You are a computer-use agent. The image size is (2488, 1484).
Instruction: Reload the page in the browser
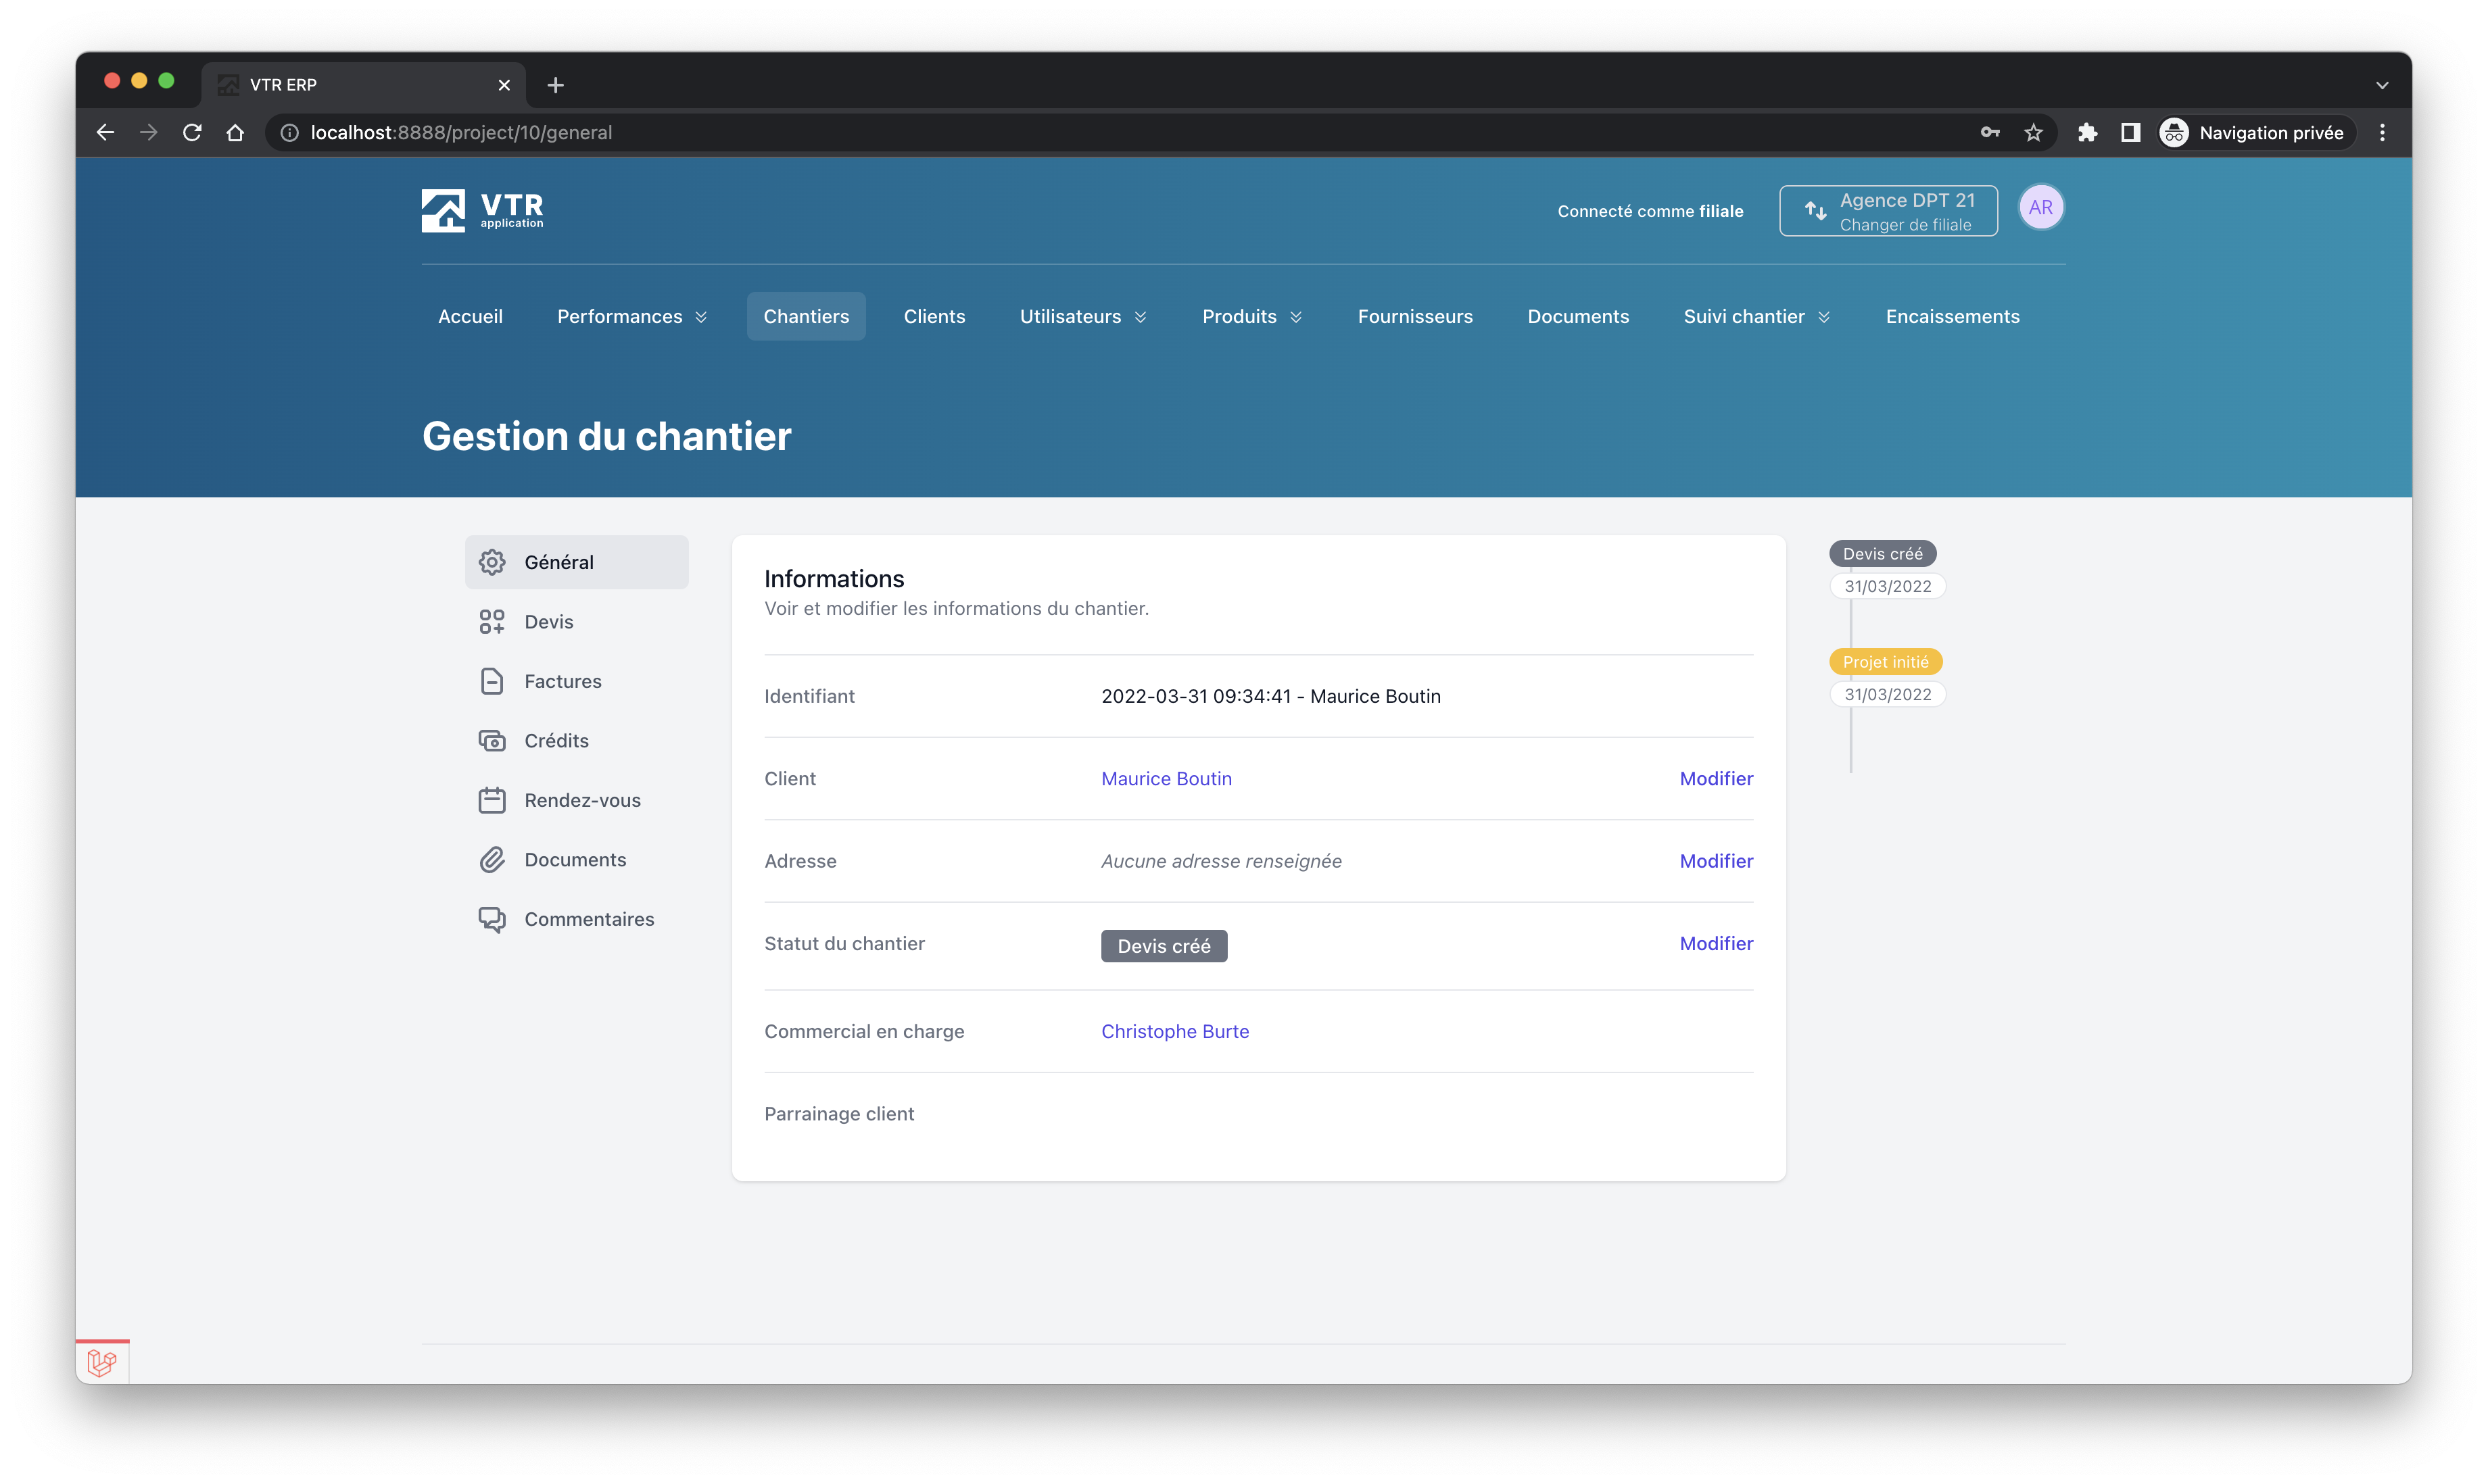coord(192,133)
